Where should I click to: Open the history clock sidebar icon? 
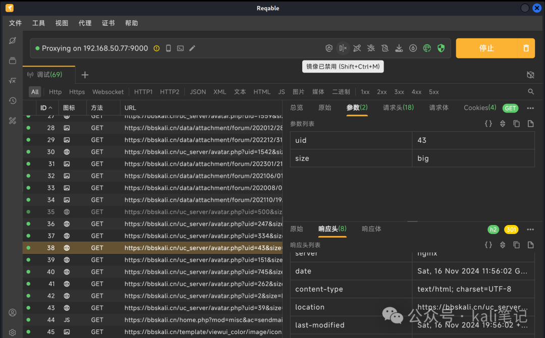pos(13,100)
